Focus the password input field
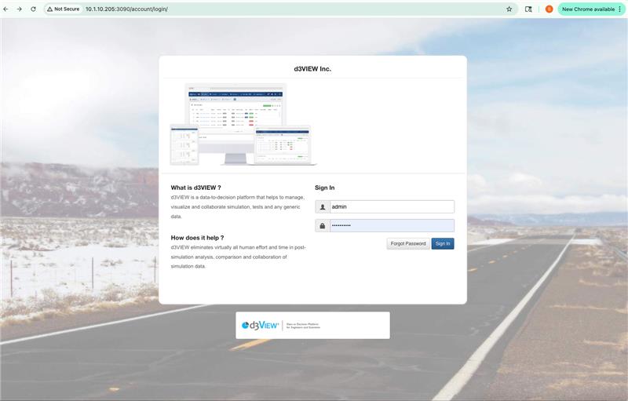Screen dimensions: 628x401 pyautogui.click(x=392, y=226)
